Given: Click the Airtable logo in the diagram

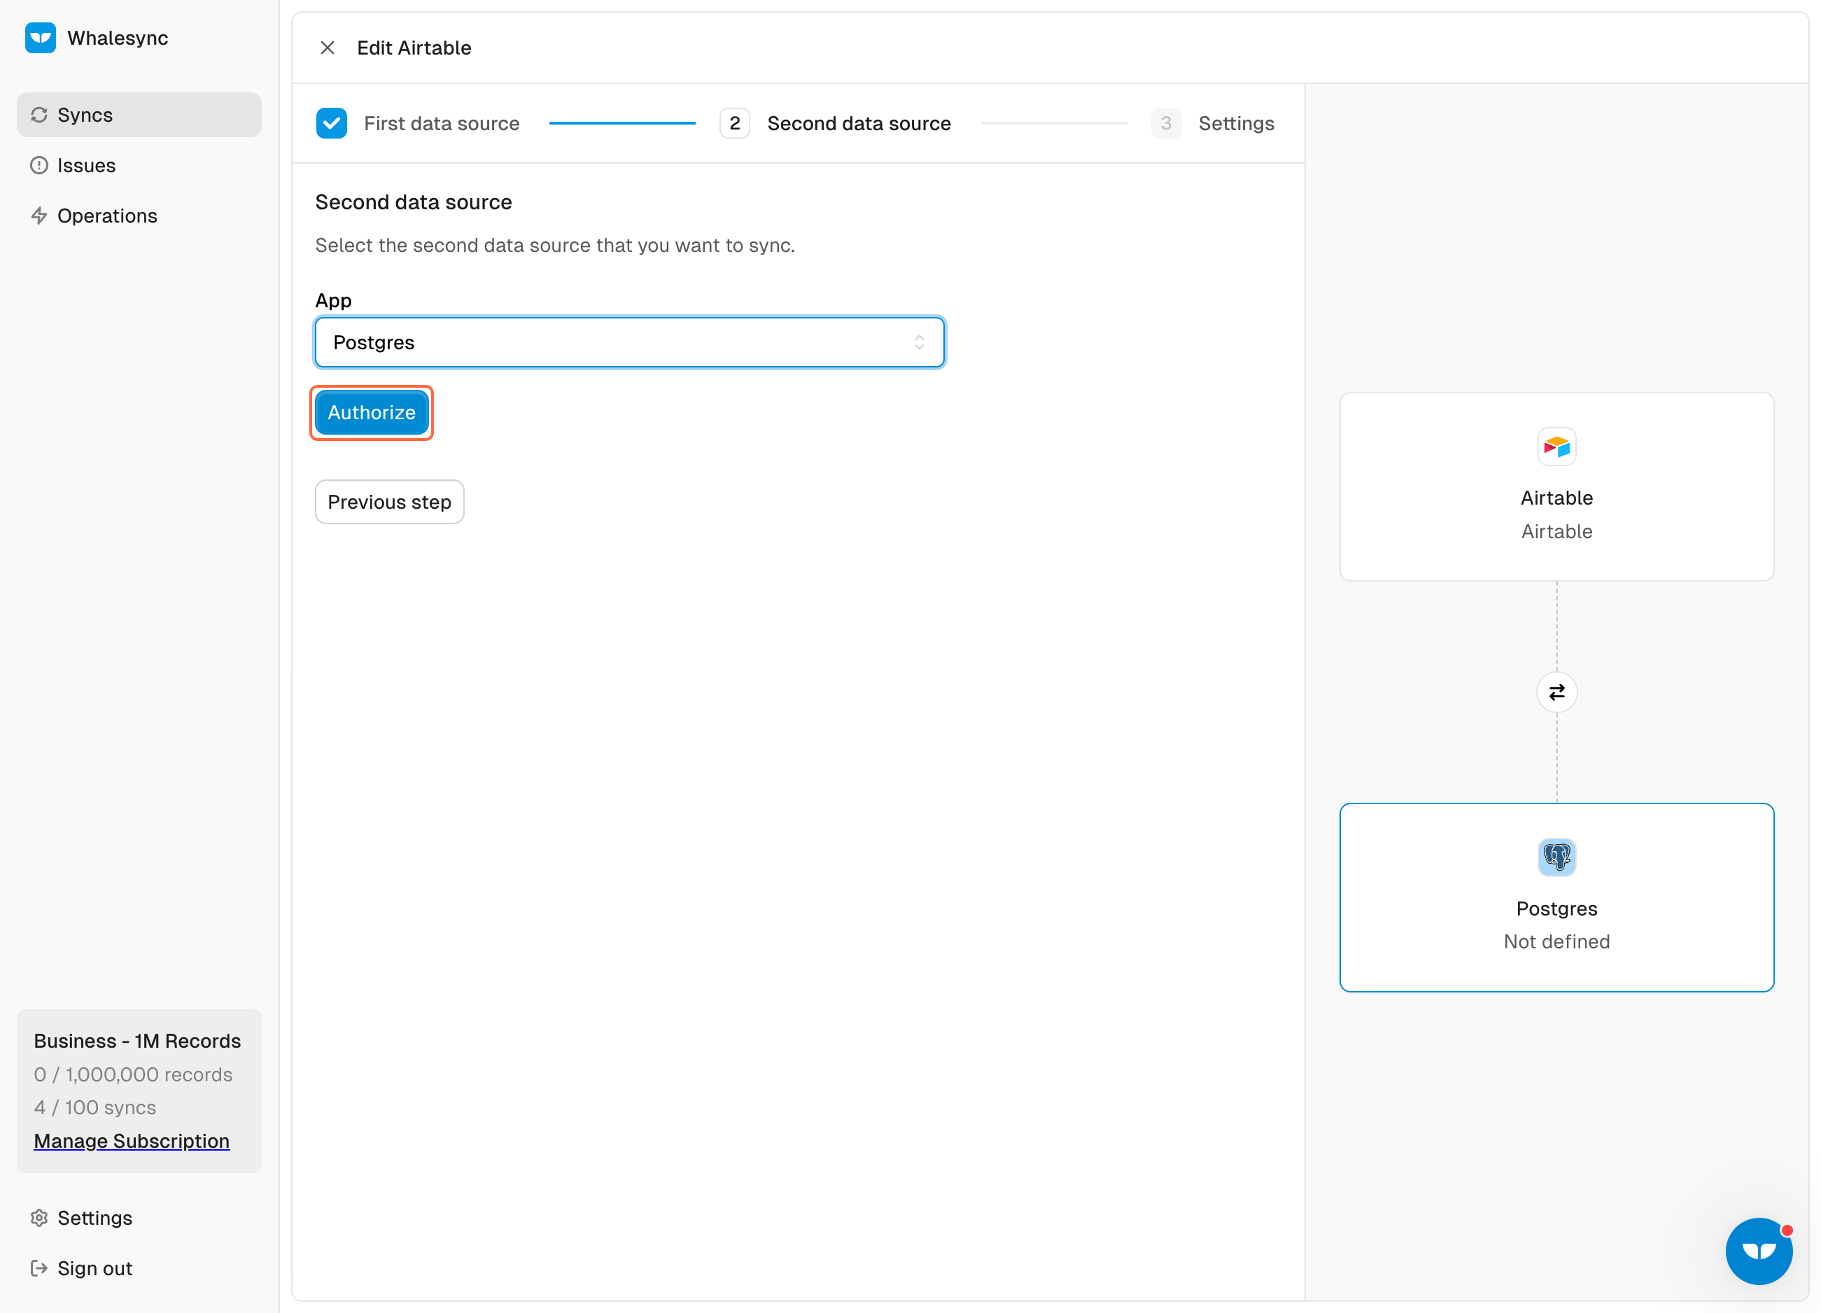Looking at the screenshot, I should click(1557, 447).
